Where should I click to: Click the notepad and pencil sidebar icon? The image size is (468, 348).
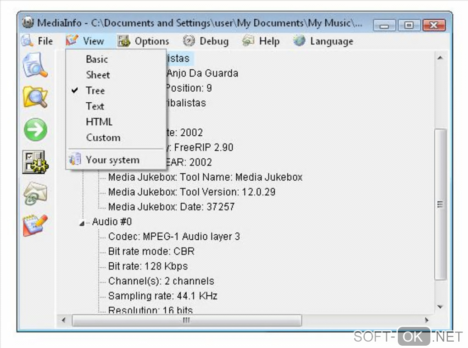(x=35, y=225)
